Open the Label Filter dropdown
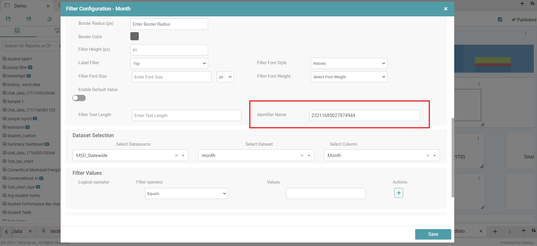 (x=169, y=63)
